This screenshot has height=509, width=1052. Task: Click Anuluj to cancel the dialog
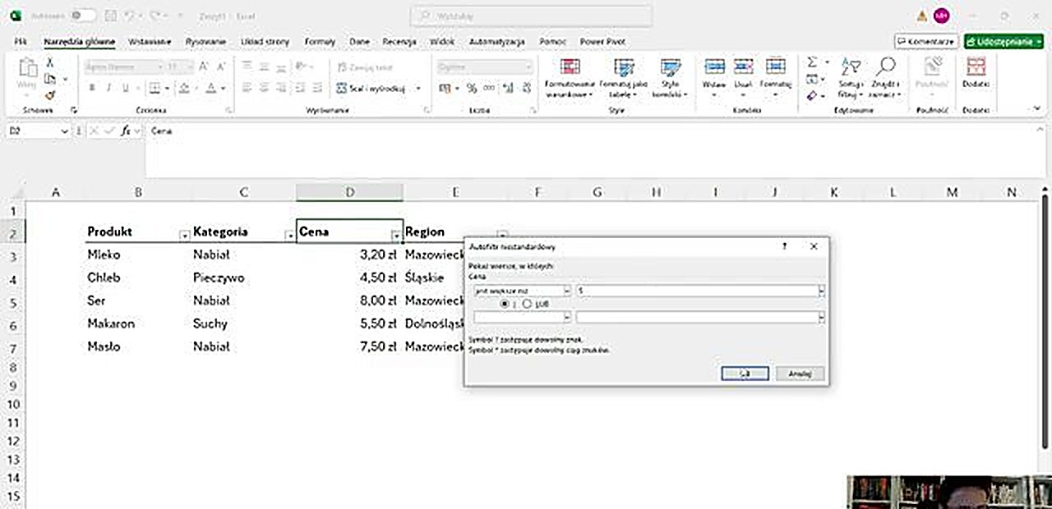(x=800, y=374)
